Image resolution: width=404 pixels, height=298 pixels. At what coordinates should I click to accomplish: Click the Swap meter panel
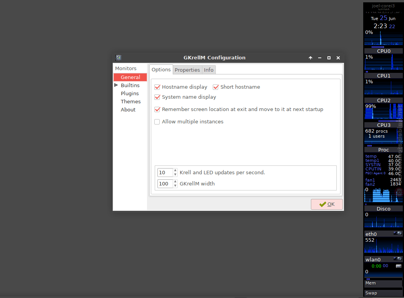(383, 293)
